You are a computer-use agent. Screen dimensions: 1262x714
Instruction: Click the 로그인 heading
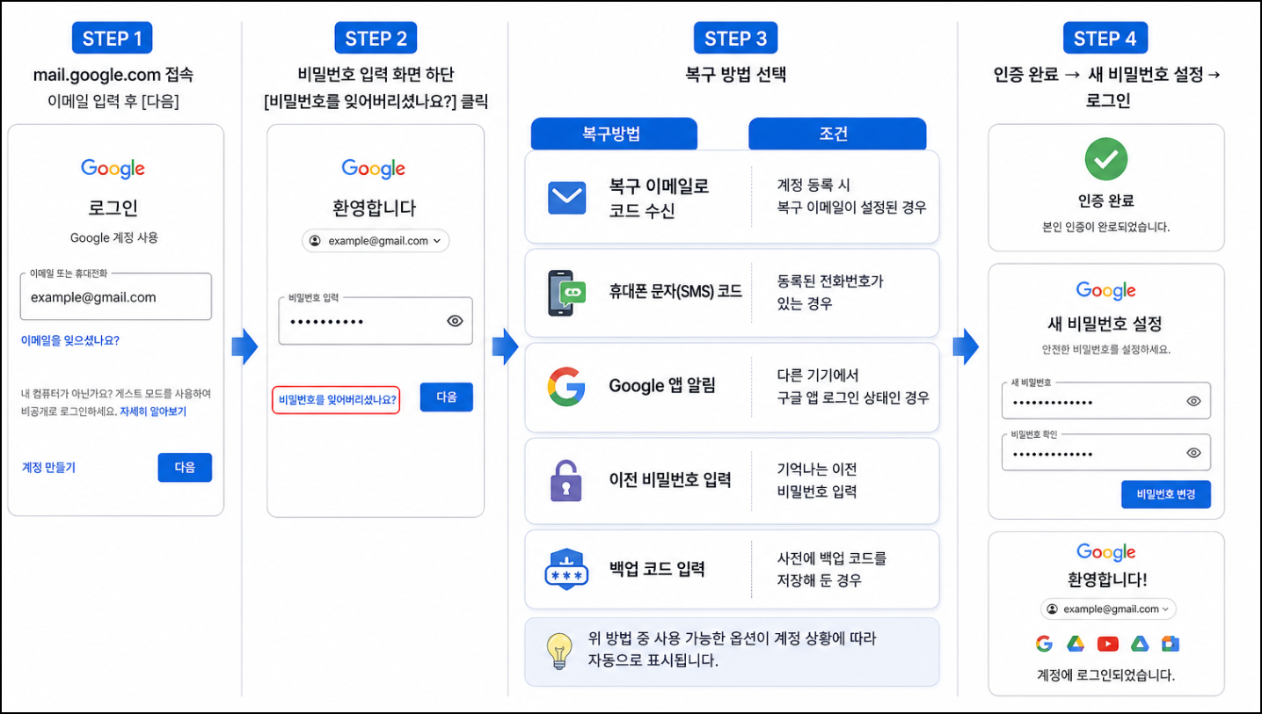point(113,208)
